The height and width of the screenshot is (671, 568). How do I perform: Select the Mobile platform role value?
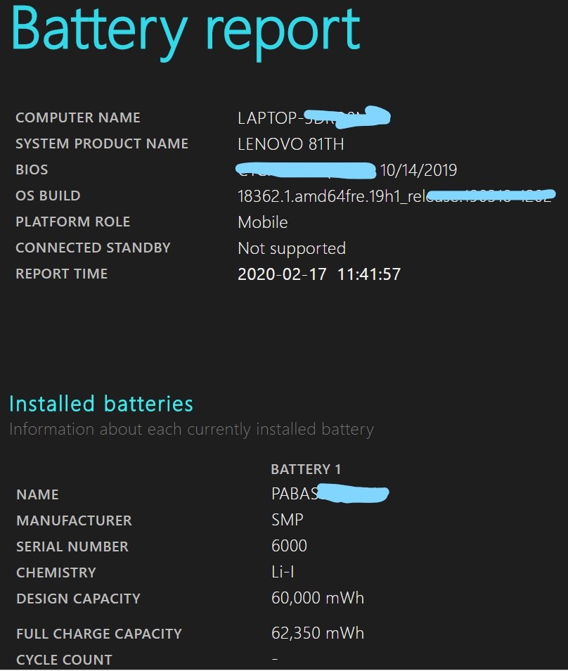tap(263, 222)
